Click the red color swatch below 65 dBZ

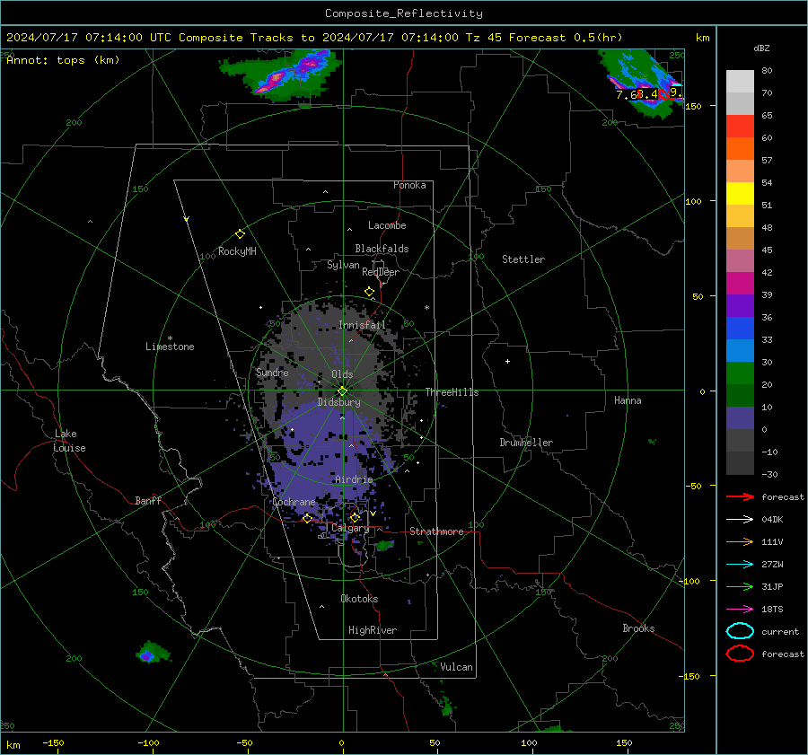[x=740, y=126]
